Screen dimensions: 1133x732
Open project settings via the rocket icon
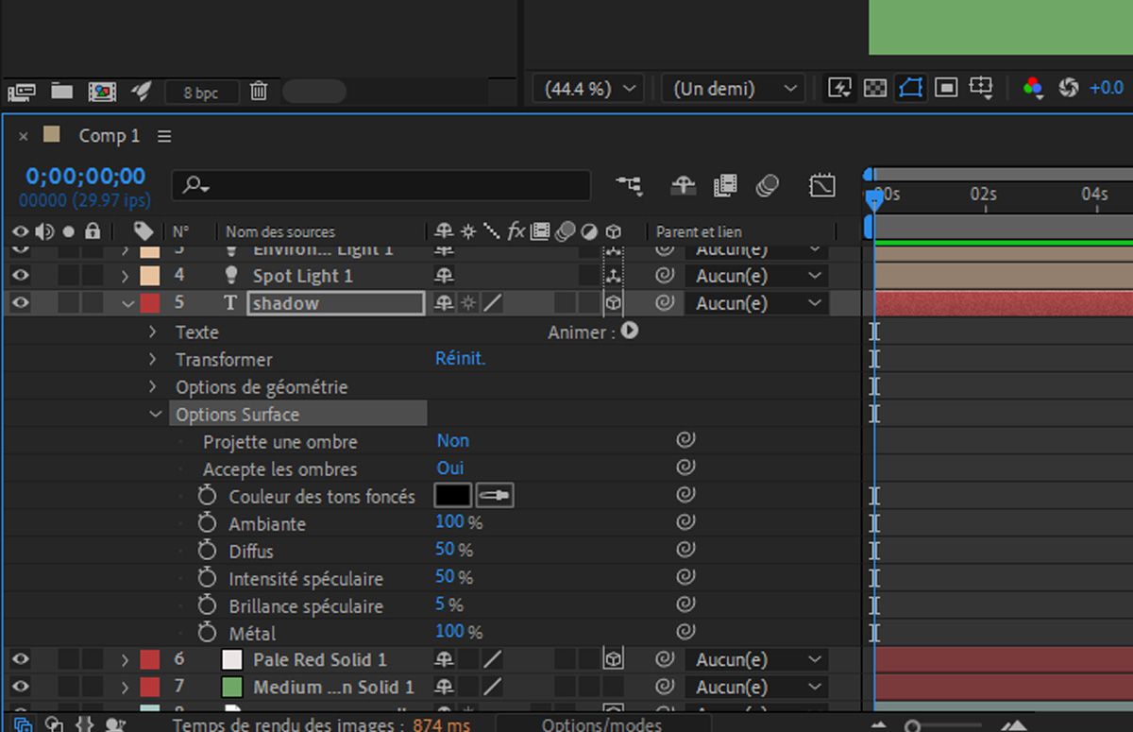[x=142, y=91]
